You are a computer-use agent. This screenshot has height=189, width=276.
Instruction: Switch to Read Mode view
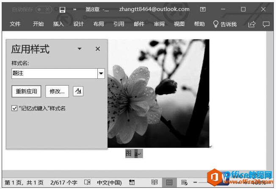click(155, 182)
